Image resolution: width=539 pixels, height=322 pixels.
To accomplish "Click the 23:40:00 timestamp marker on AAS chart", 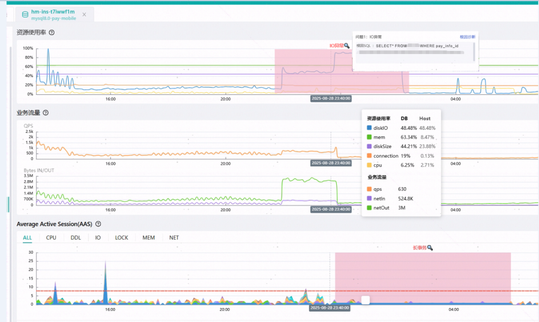I will click(330, 308).
